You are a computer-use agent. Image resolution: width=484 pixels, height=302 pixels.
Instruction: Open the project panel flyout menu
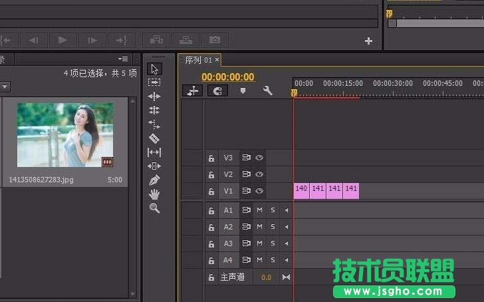[123, 59]
